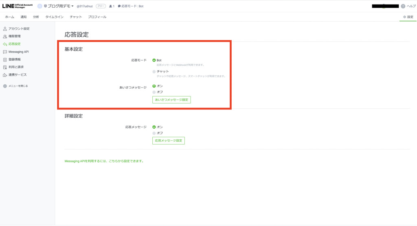Set 応答メッセージ to オフ
This screenshot has height=226, width=417.
[154, 133]
